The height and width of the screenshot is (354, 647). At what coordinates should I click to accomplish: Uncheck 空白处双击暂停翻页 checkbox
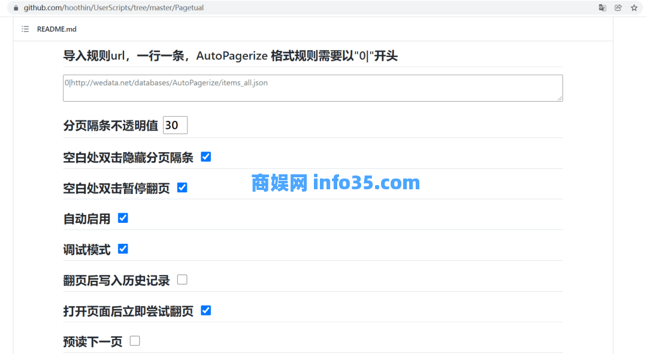(182, 187)
